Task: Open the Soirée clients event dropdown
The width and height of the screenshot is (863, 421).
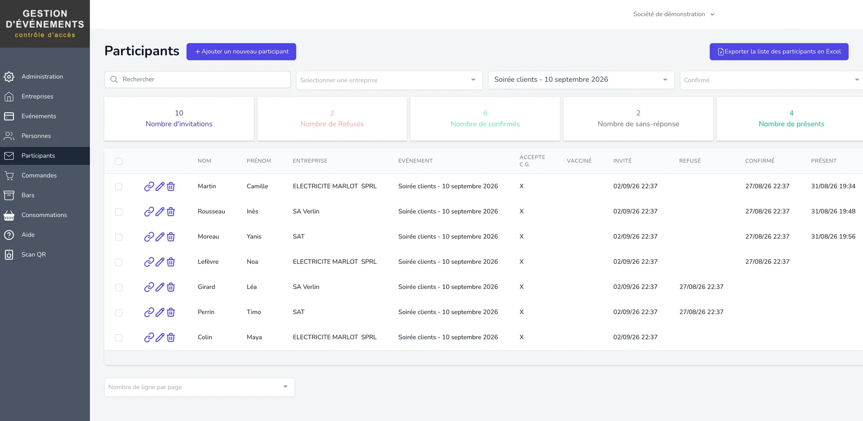Action: [581, 80]
